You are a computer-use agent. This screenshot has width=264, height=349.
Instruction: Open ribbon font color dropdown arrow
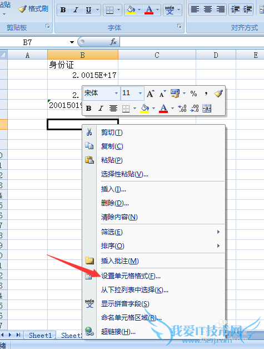click(157, 10)
